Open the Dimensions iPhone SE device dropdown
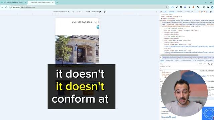The height and width of the screenshot is (120, 214). coord(61,12)
